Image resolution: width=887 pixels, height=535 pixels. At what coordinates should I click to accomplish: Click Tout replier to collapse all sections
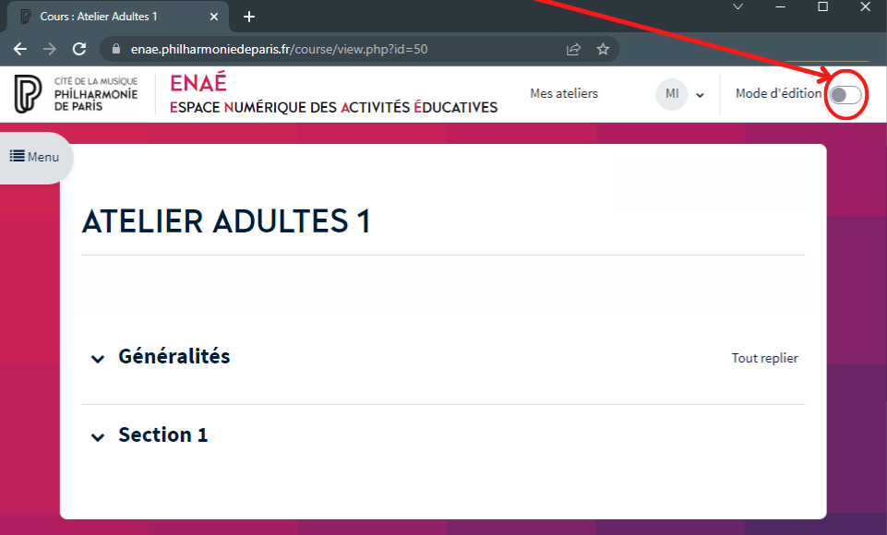pos(764,358)
